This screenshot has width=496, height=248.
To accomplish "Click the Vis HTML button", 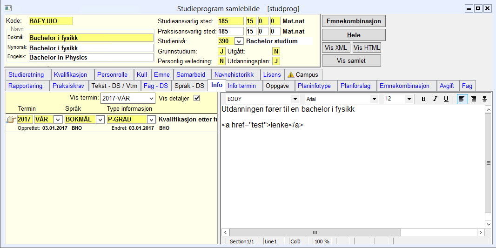I will click(x=367, y=47).
